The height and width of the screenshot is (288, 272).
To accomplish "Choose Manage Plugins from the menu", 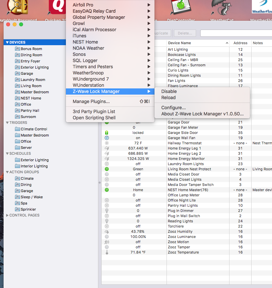I will coord(110,101).
